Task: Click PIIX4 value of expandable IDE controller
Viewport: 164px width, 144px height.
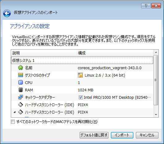Action: tap(83, 112)
